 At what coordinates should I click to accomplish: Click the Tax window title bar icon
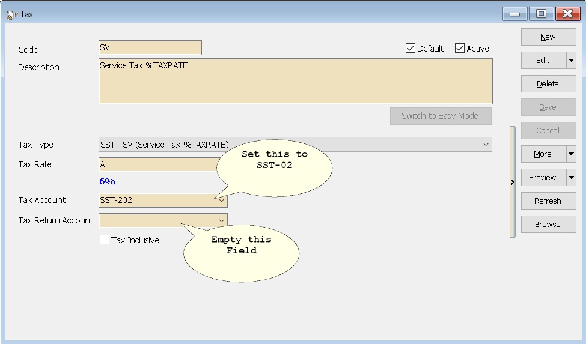[11, 14]
